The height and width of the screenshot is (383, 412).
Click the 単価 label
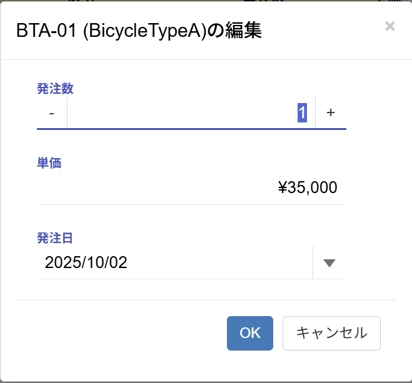click(x=49, y=163)
